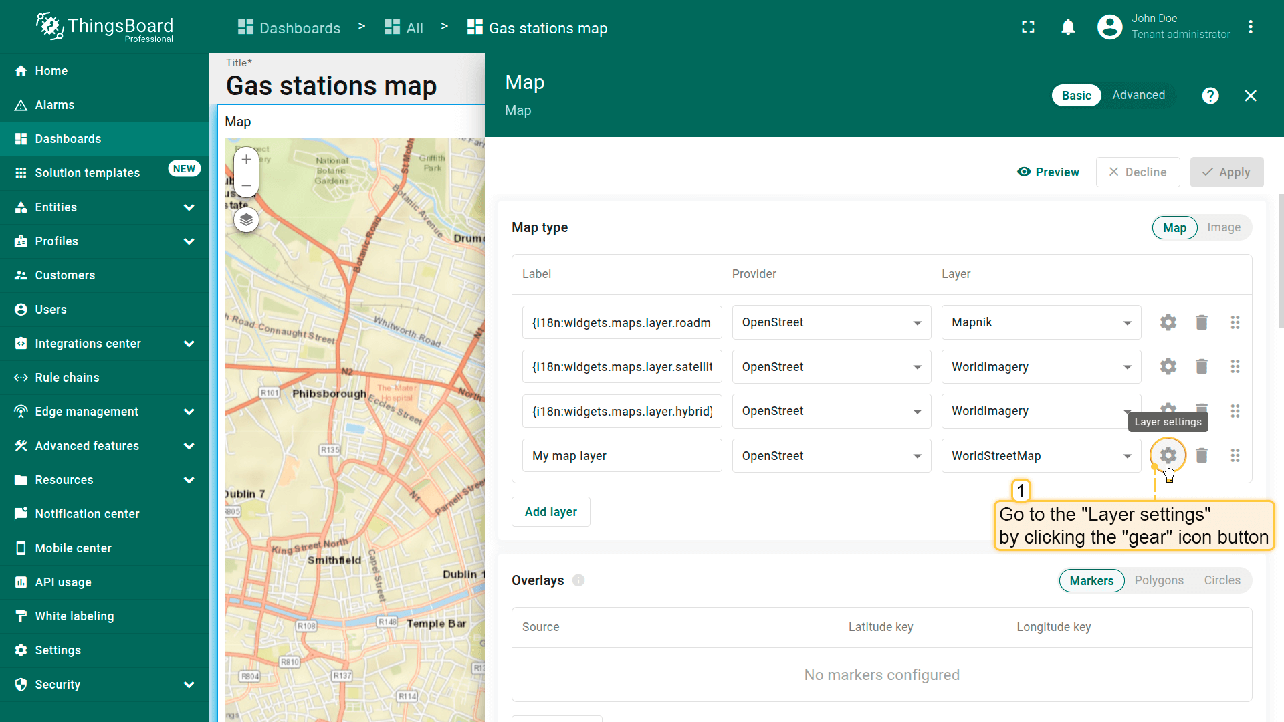The width and height of the screenshot is (1284, 722).
Task: Click the drag handle of satellite layer row
Action: pos(1235,366)
